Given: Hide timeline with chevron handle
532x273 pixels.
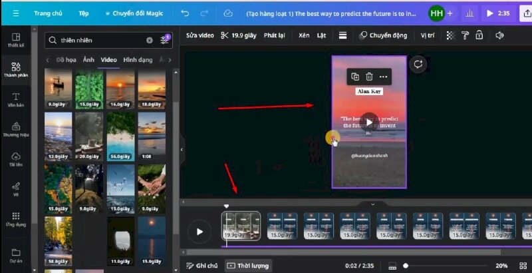Looking at the screenshot, I should point(372,204).
